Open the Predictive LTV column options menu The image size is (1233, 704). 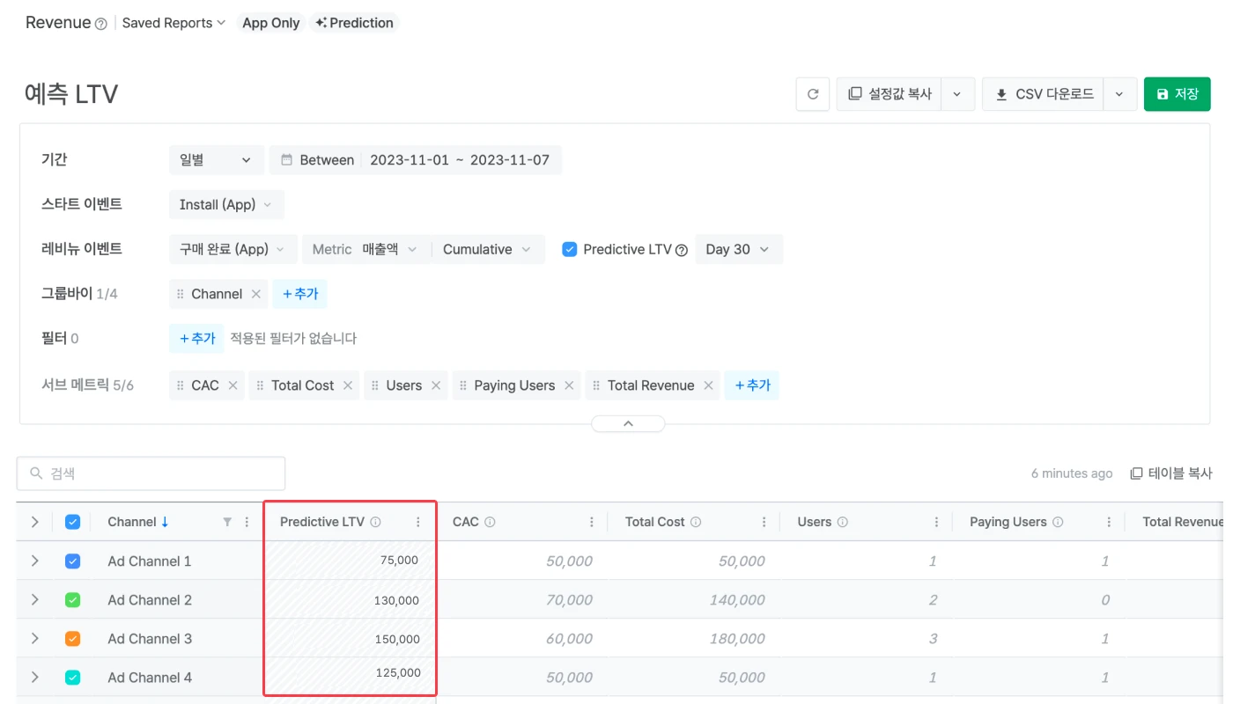[418, 523]
